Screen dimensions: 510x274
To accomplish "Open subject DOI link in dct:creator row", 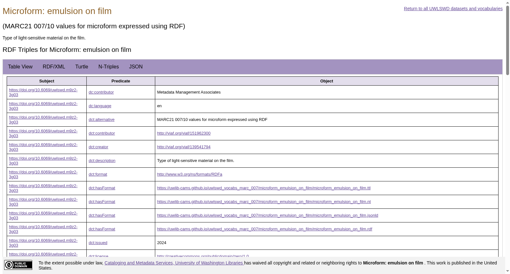I will (x=43, y=147).
